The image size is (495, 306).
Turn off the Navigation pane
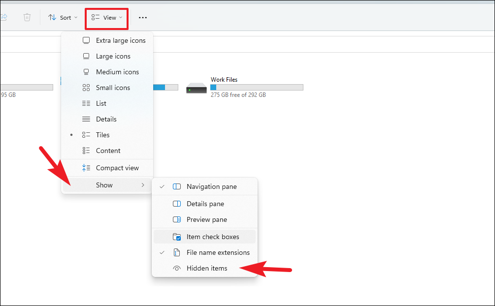coord(211,186)
